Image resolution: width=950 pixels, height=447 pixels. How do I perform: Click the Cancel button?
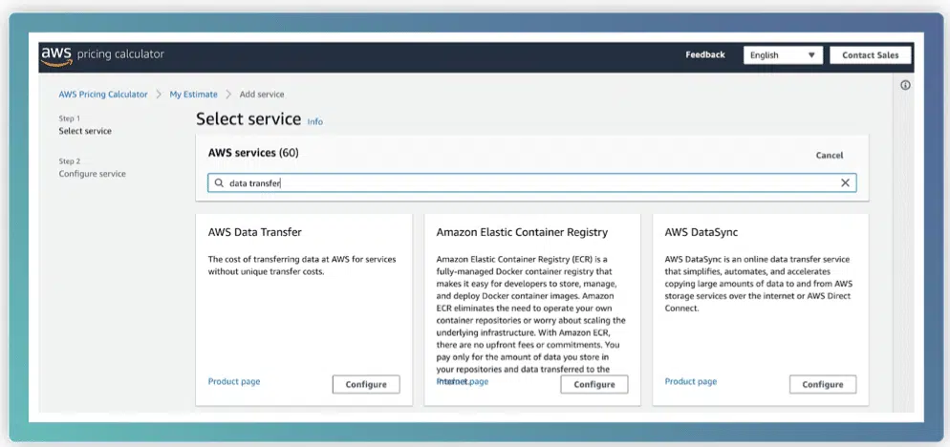830,155
